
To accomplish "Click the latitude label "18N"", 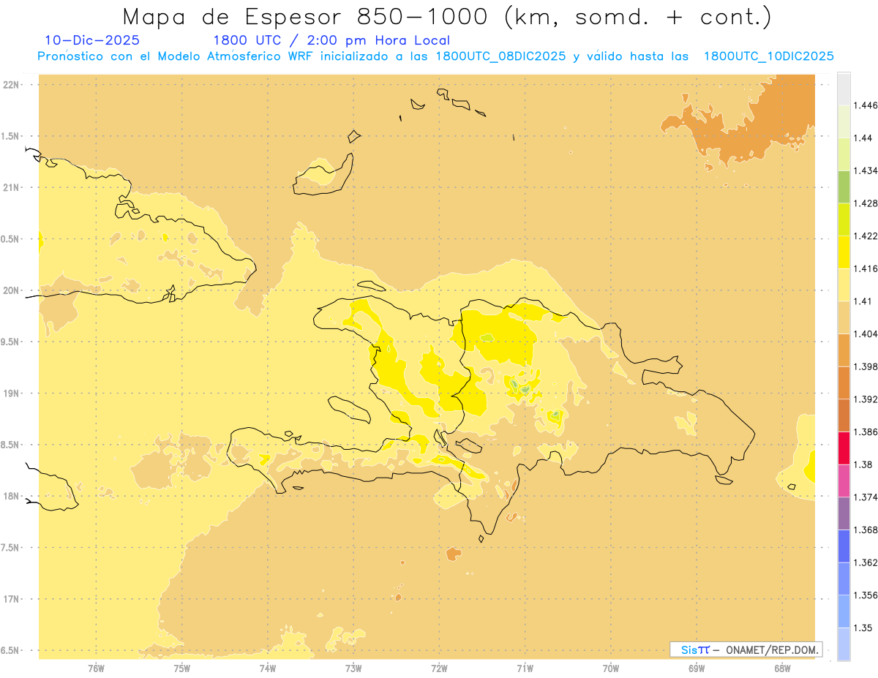I will (12, 497).
